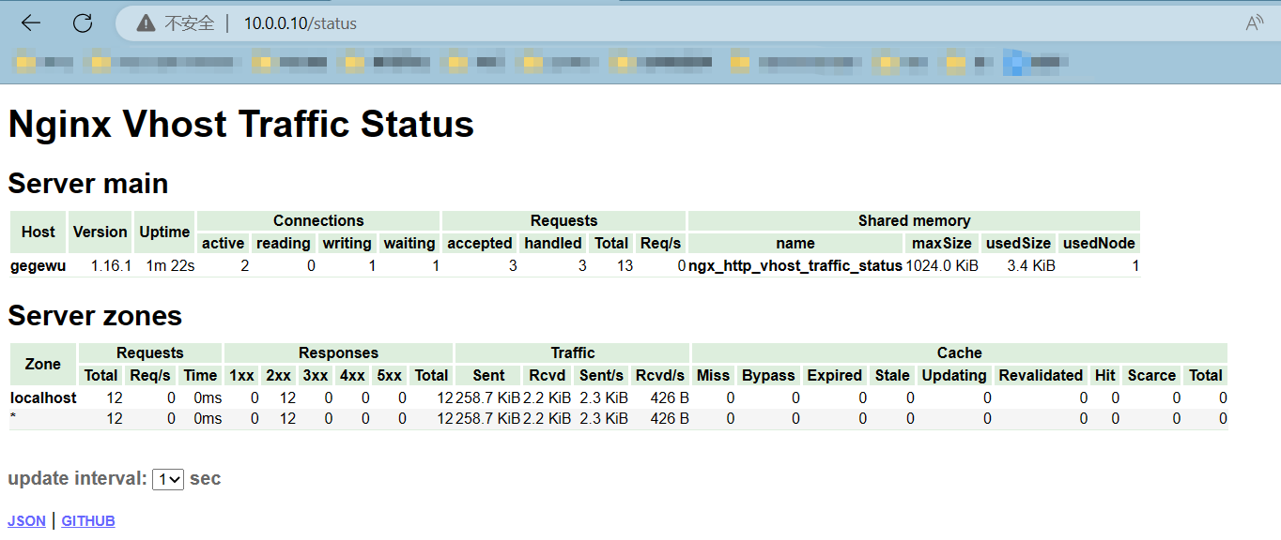
Task: Click the Cache column group header
Action: (x=959, y=352)
